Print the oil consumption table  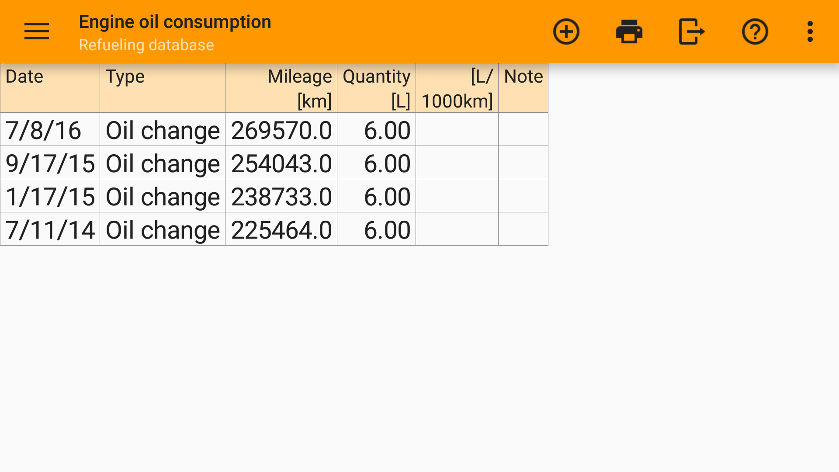pyautogui.click(x=629, y=31)
